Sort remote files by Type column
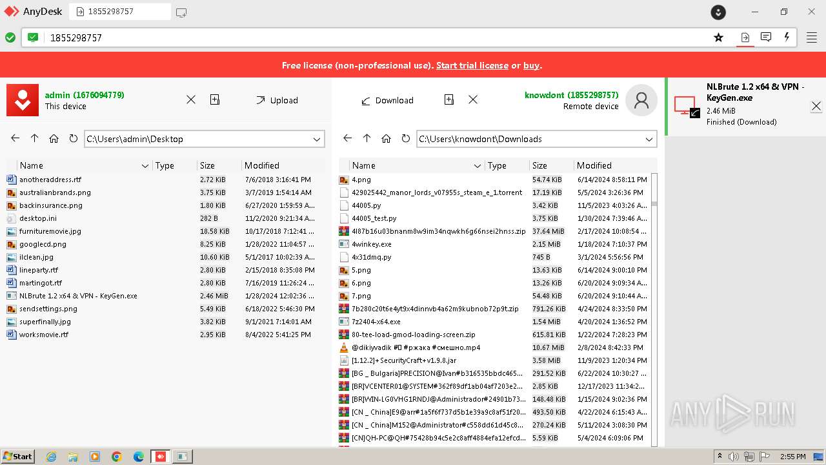This screenshot has width=826, height=465. pyautogui.click(x=507, y=166)
